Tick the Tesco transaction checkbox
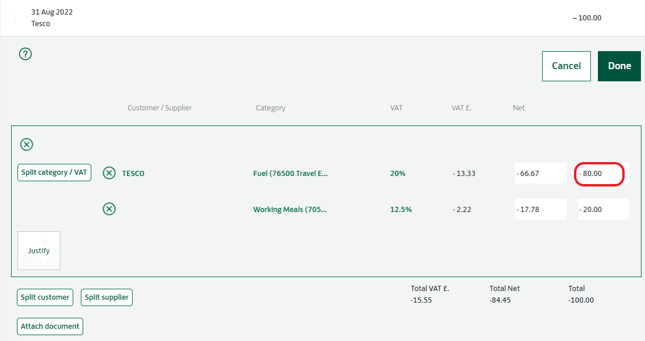Viewport: 645px width, 341px height. coord(10,18)
